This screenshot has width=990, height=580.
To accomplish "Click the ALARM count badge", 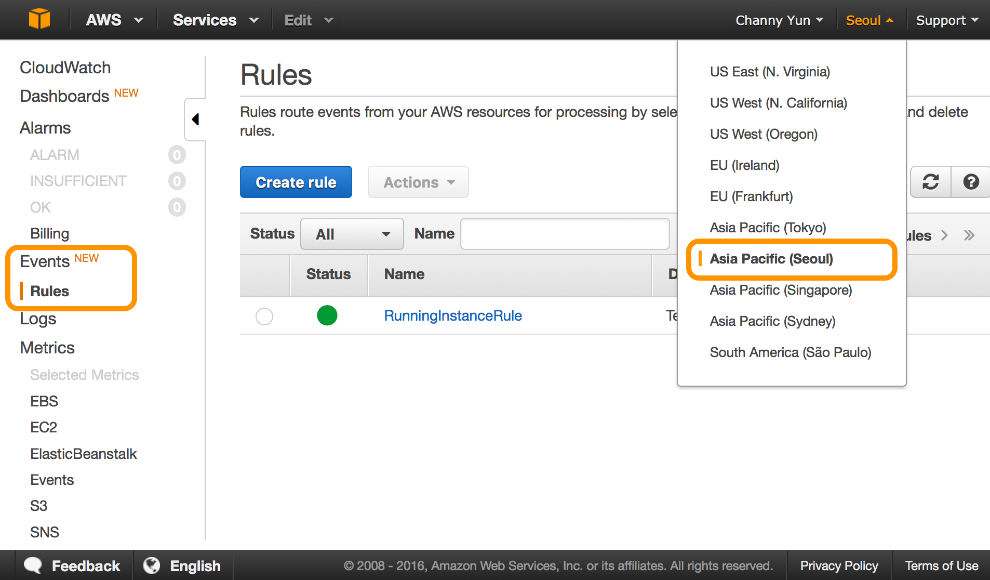I will tap(177, 155).
